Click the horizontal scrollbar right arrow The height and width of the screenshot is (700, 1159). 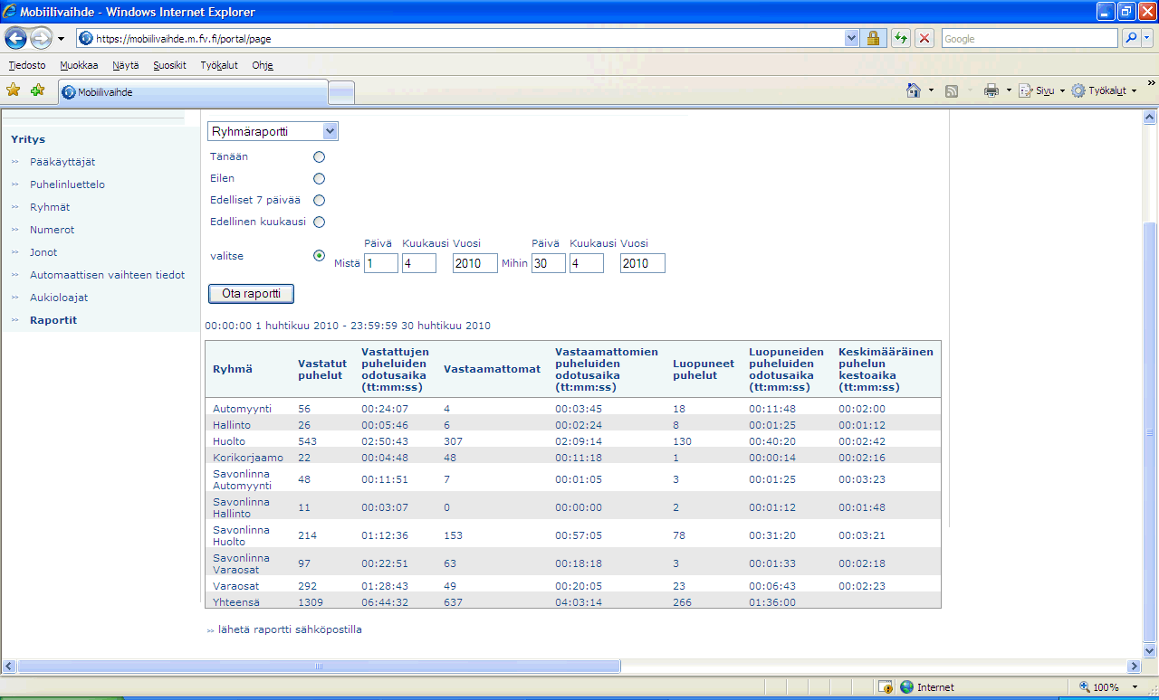point(1135,667)
